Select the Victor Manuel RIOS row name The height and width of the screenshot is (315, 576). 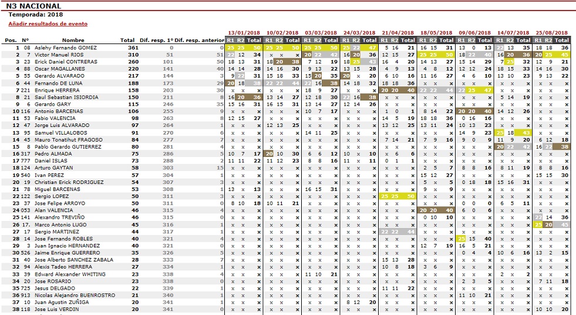[59, 55]
